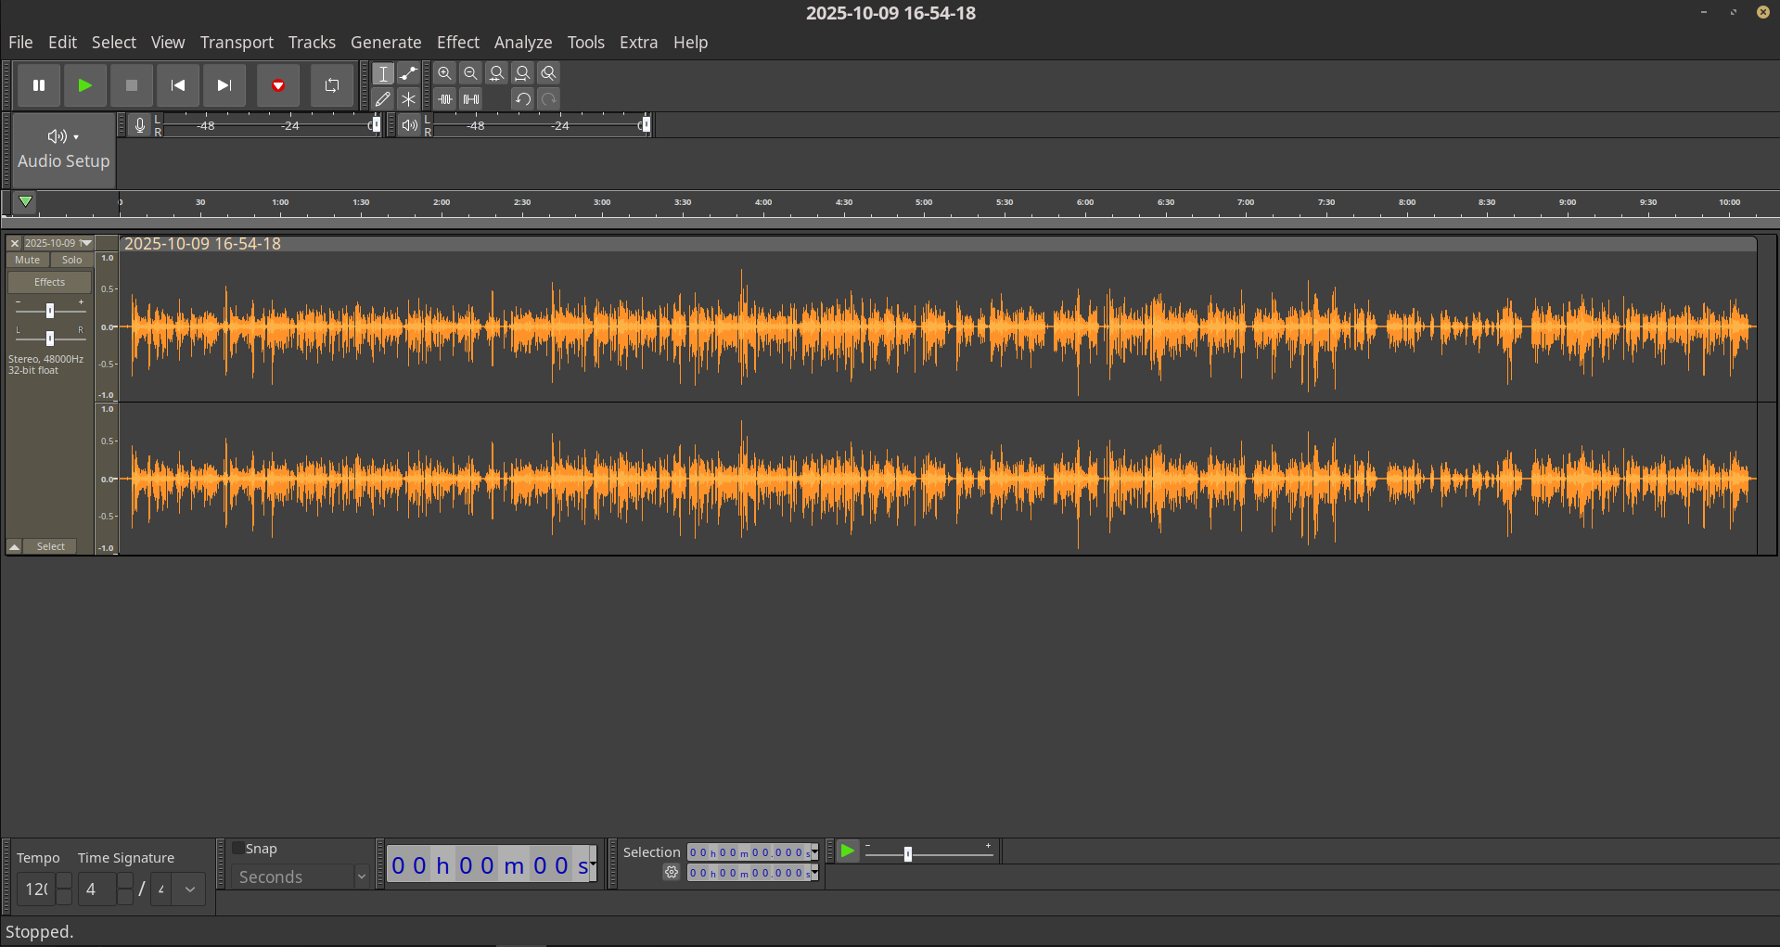Click the playback speed slider handle
Image resolution: width=1780 pixels, height=947 pixels.
tap(908, 853)
